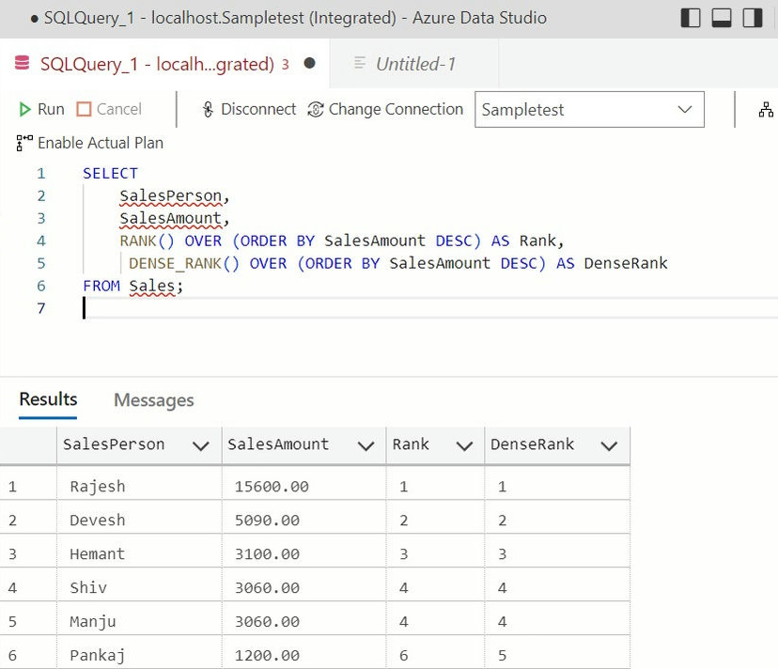Enable Actual Plan
The width and height of the screenshot is (778, 669).
coord(89,143)
